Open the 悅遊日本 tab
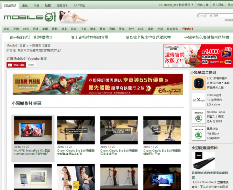This screenshot has width=233, height=190. 62,6
